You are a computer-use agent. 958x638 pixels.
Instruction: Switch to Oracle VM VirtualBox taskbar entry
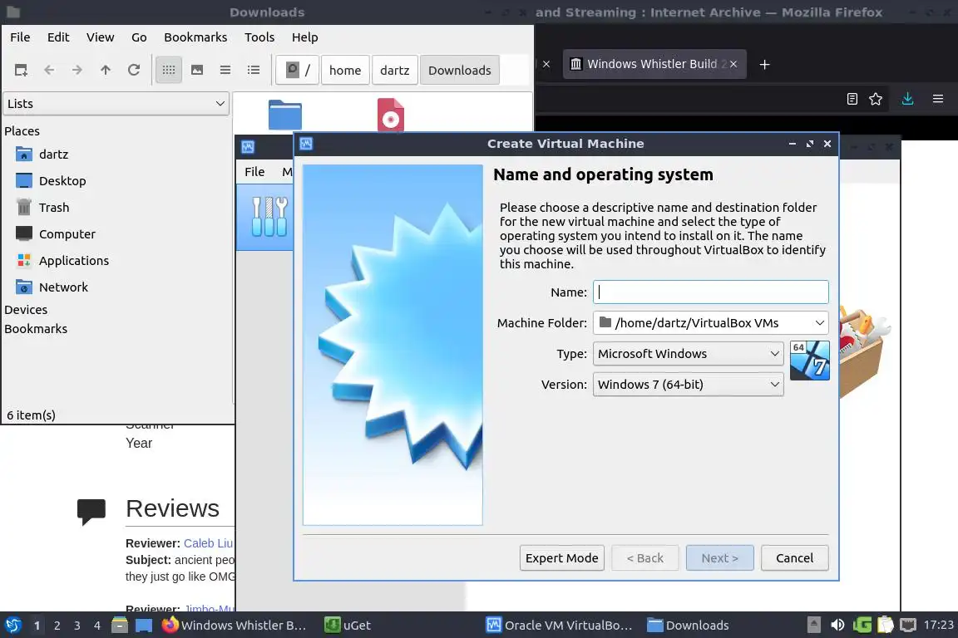(x=560, y=626)
